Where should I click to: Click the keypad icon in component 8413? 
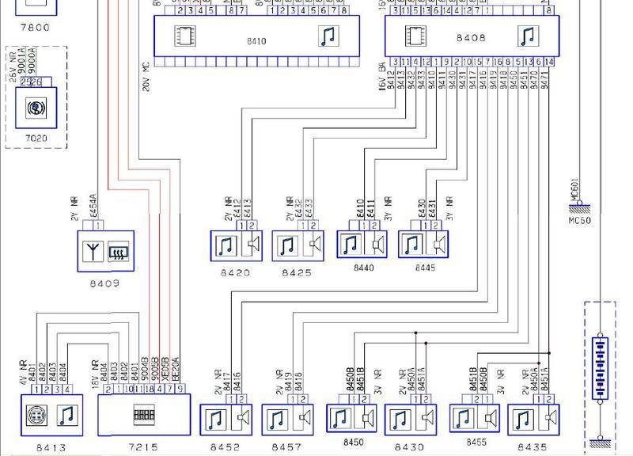click(x=36, y=416)
